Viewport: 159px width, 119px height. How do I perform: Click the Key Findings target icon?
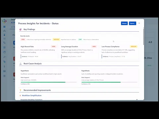(x=21, y=29)
